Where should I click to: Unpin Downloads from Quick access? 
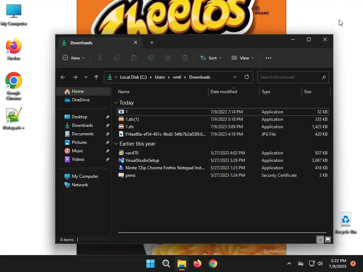tap(107, 125)
